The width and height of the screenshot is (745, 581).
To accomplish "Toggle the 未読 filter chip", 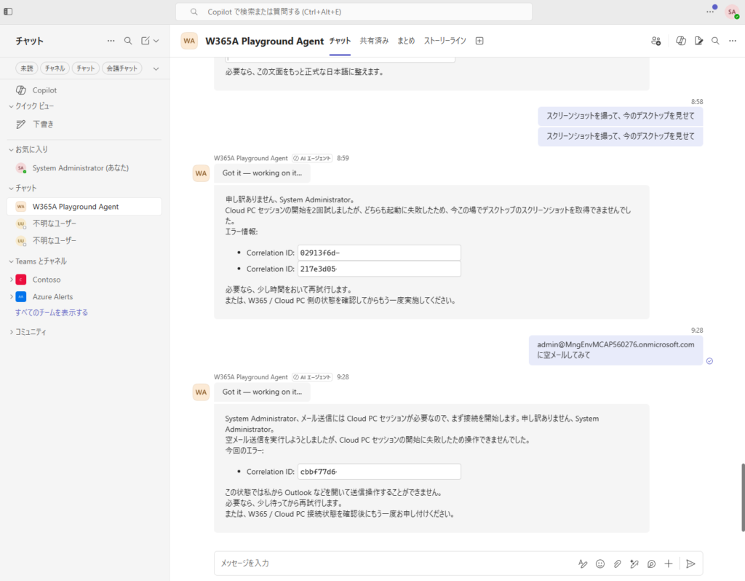I will 27,68.
